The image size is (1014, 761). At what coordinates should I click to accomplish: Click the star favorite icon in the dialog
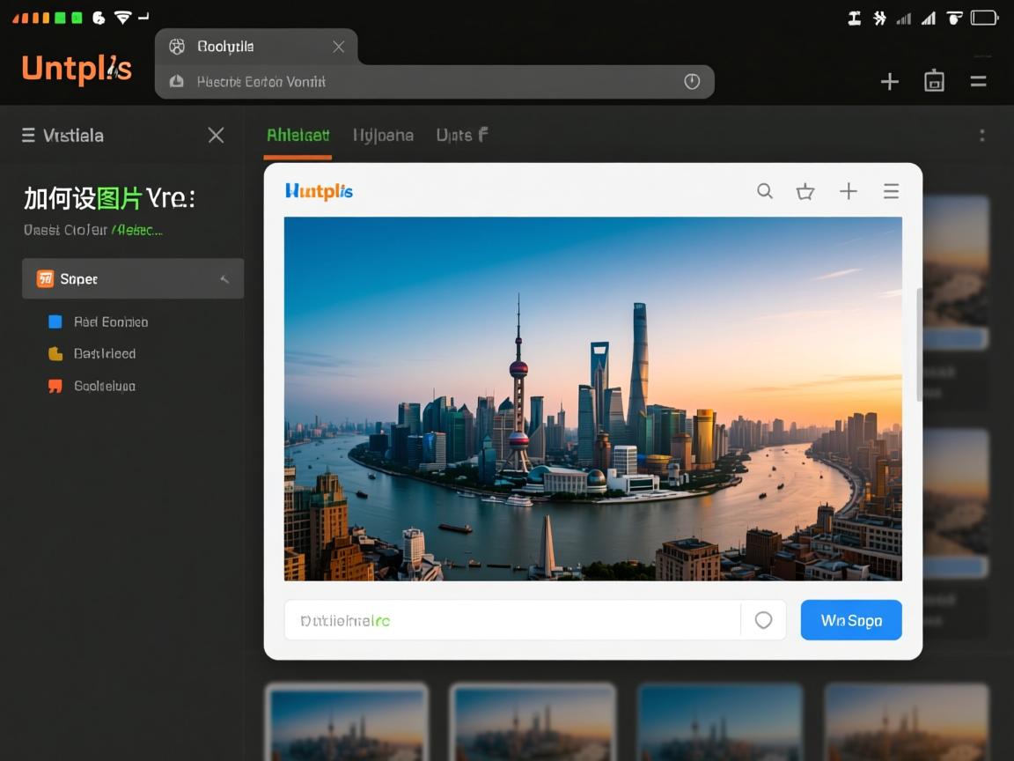(805, 191)
